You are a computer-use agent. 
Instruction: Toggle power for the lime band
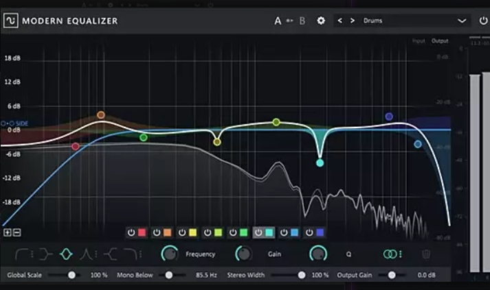(x=208, y=232)
